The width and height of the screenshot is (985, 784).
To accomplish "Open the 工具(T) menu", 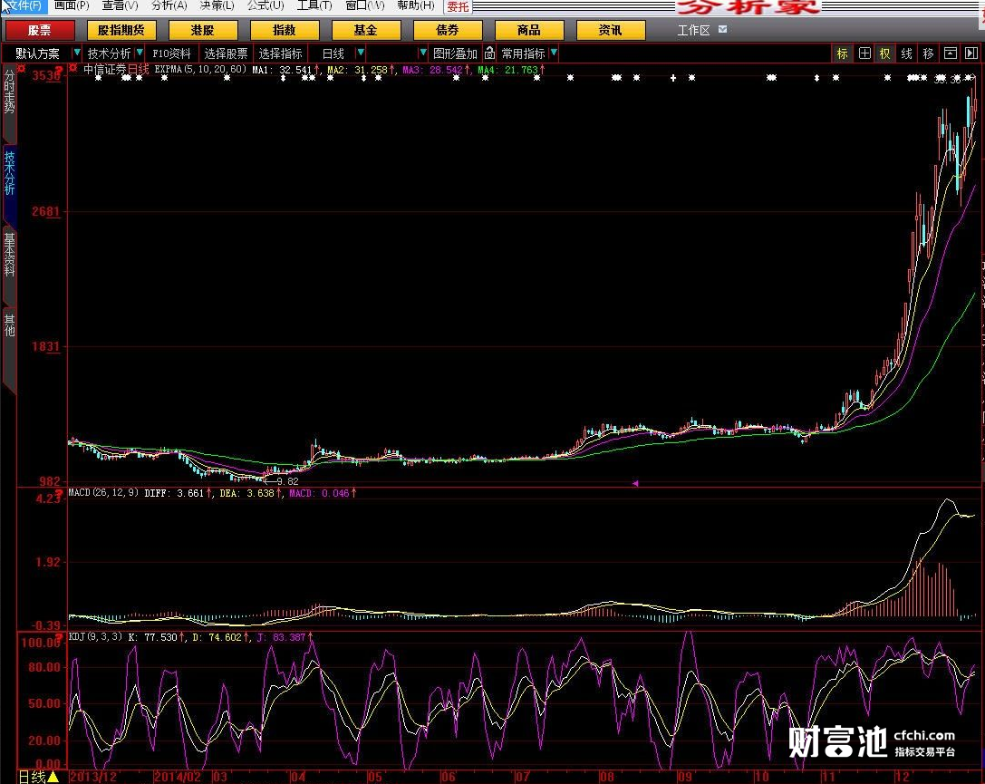I will click(314, 5).
